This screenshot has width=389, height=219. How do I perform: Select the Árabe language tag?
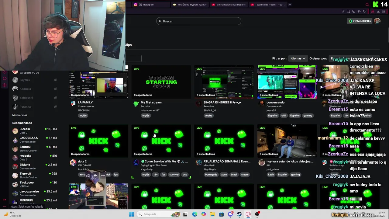(x=208, y=116)
